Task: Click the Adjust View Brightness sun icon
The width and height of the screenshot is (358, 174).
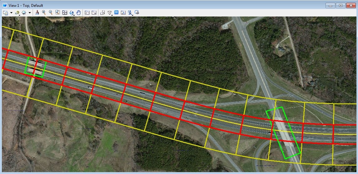Action: [24, 13]
